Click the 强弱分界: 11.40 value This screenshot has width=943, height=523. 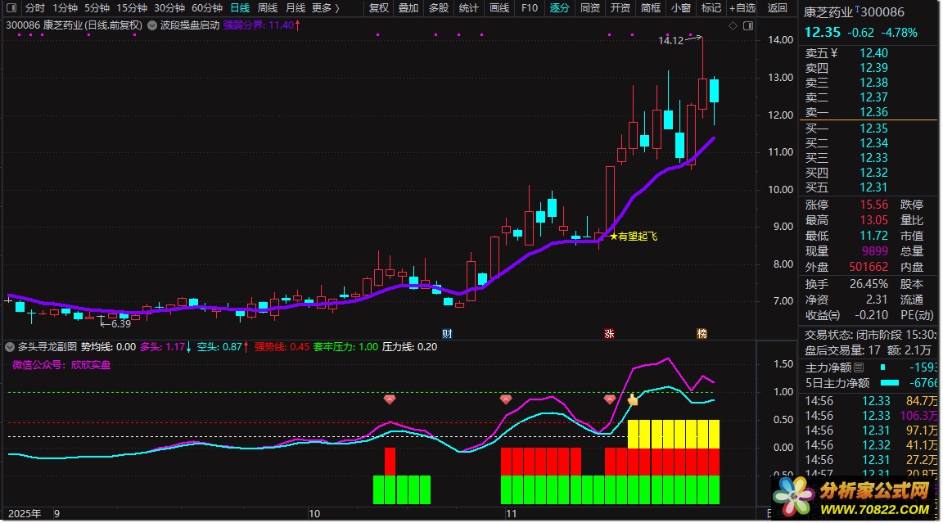click(x=262, y=25)
